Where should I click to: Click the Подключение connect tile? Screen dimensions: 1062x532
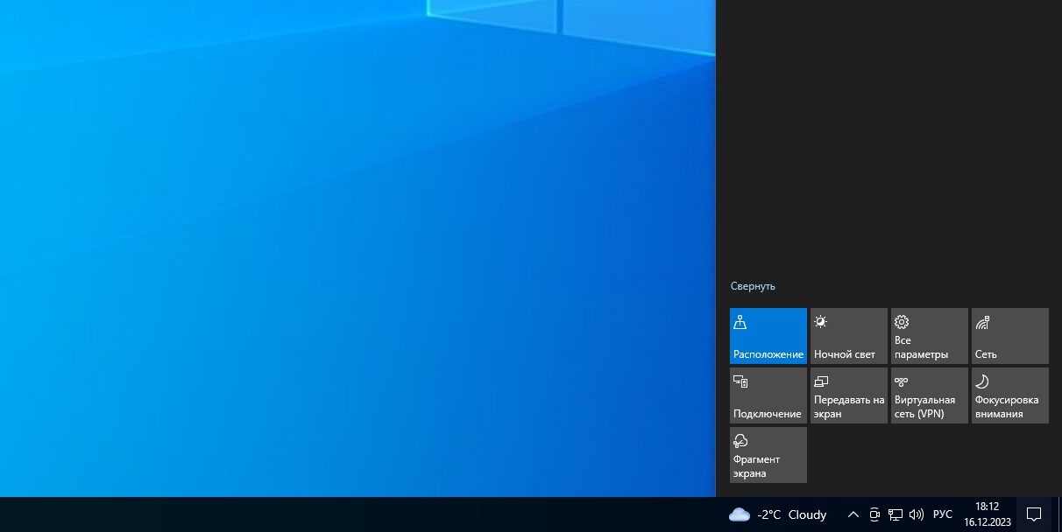pos(768,395)
